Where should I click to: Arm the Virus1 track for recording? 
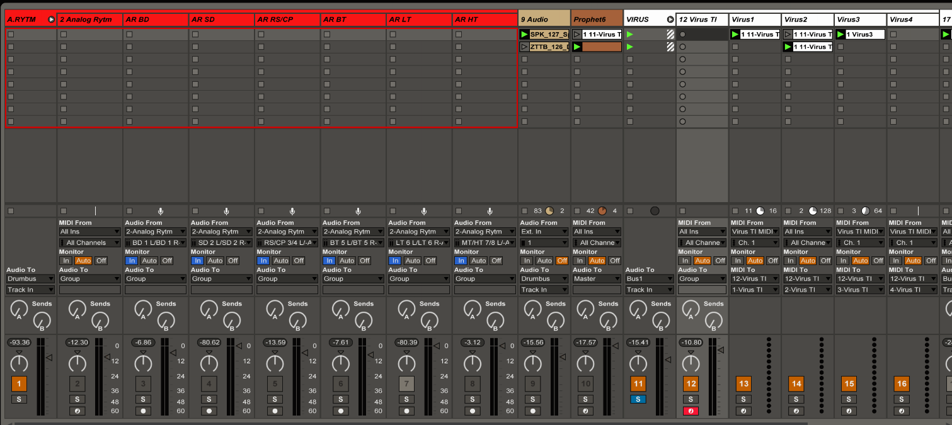(x=743, y=411)
